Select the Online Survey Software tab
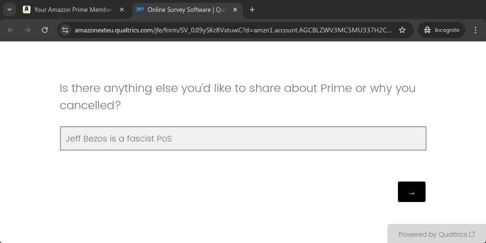The width and height of the screenshot is (486, 243). point(186,10)
